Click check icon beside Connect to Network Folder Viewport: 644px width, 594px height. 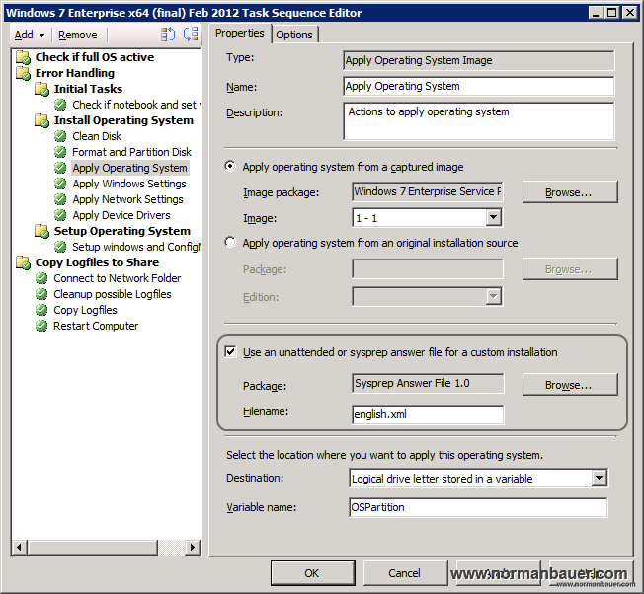(41, 278)
